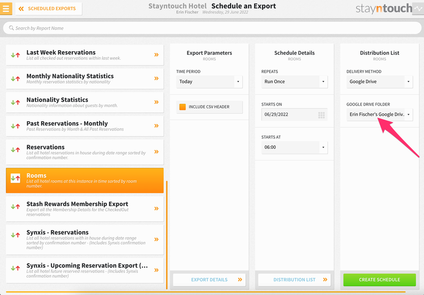Open the Repeats dropdown showing Run Once
424x295 pixels.
tap(294, 82)
